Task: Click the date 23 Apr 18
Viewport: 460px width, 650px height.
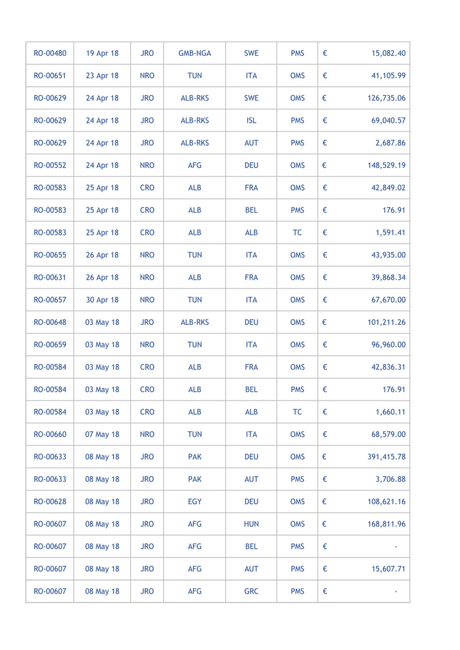Action: click(x=102, y=76)
